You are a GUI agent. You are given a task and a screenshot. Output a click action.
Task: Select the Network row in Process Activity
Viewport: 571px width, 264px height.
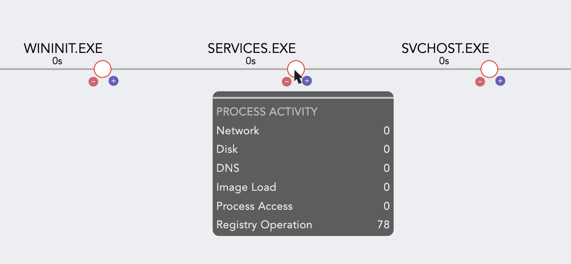click(x=303, y=131)
